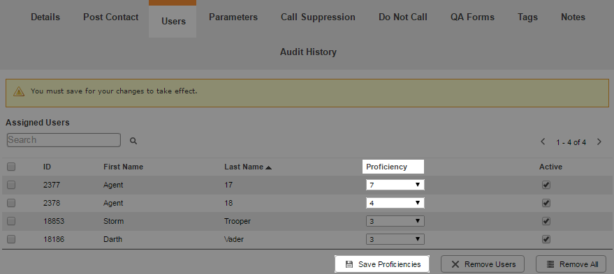Viewport: 614px width, 274px height.
Task: Click the Remove Users button
Action: coord(483,264)
